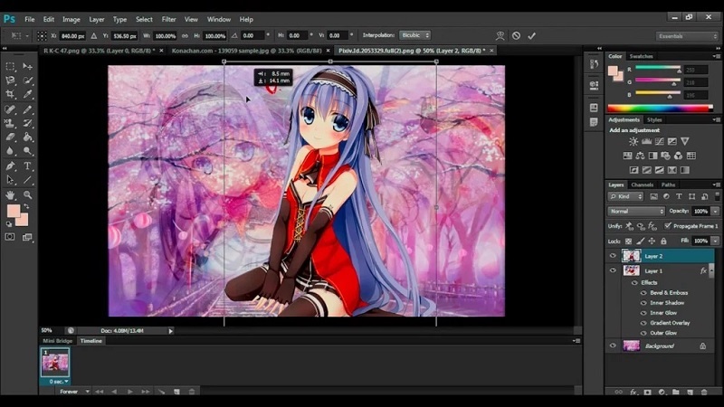Select the Clone Stamp tool
Viewport: 724px width, 407px height.
click(x=10, y=123)
